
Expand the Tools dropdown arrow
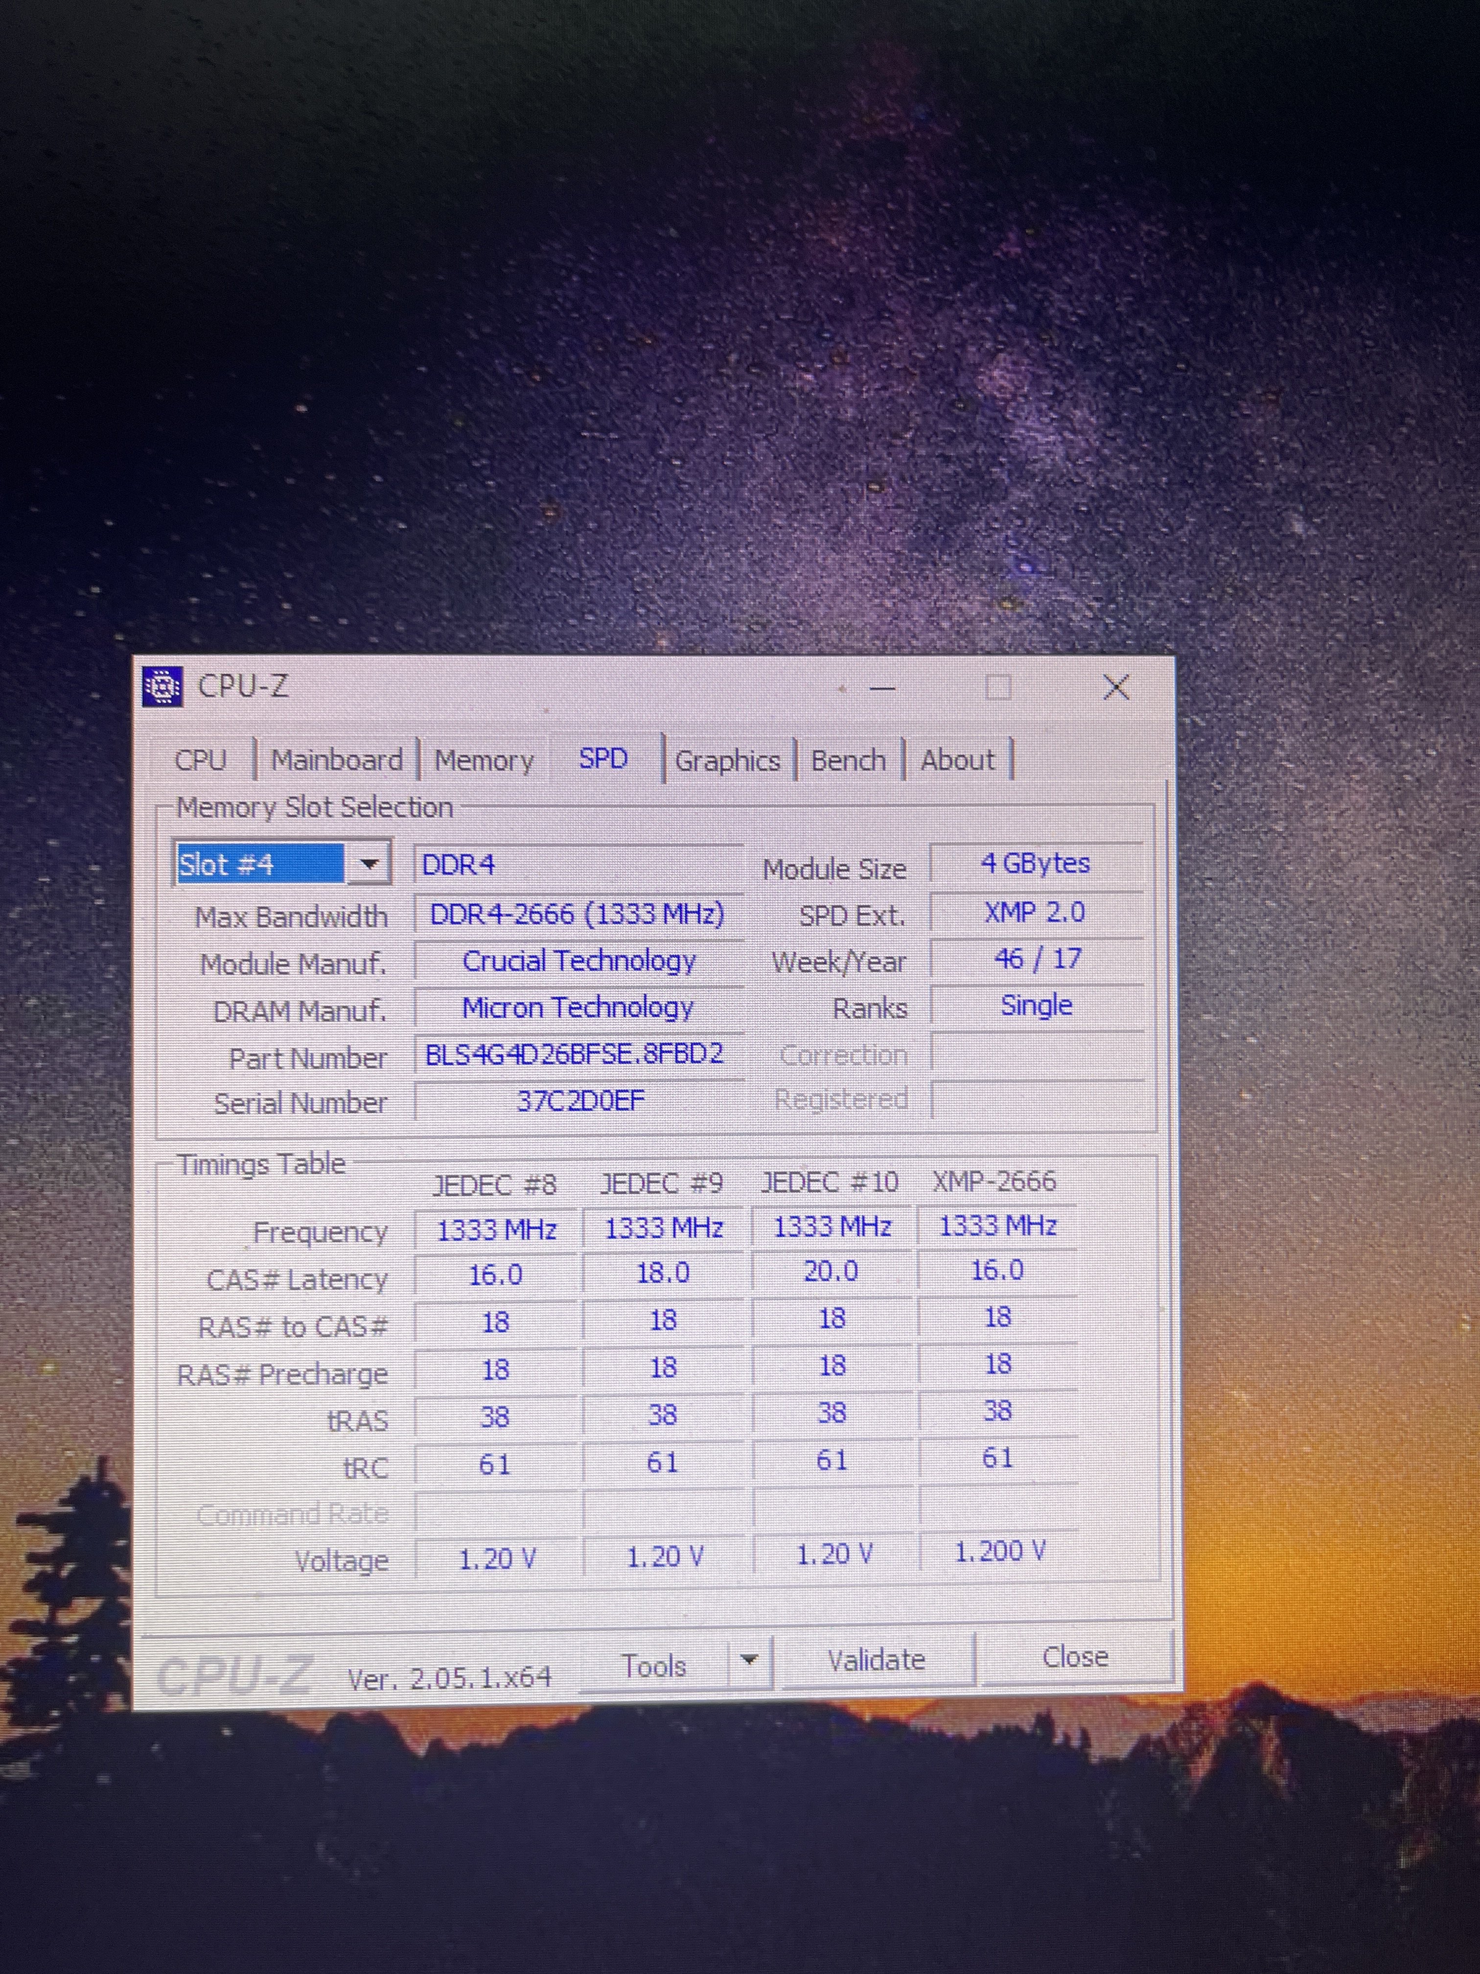click(x=749, y=1661)
